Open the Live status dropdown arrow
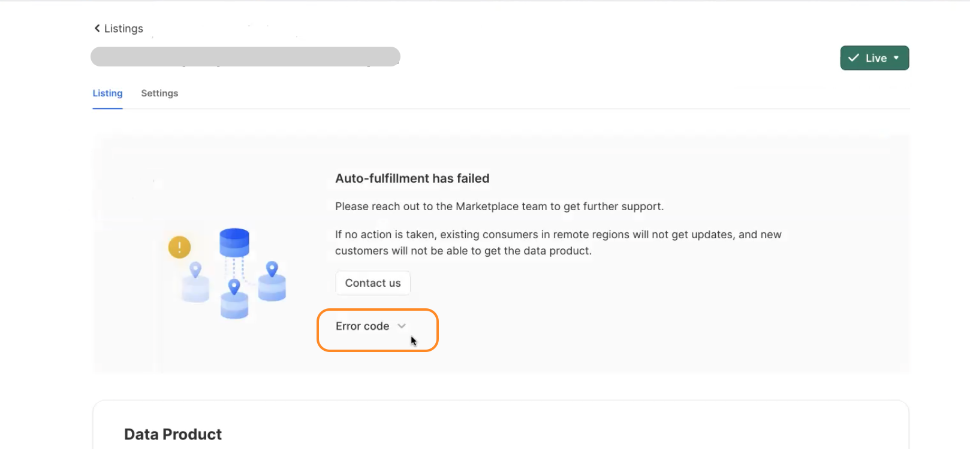 coord(896,58)
